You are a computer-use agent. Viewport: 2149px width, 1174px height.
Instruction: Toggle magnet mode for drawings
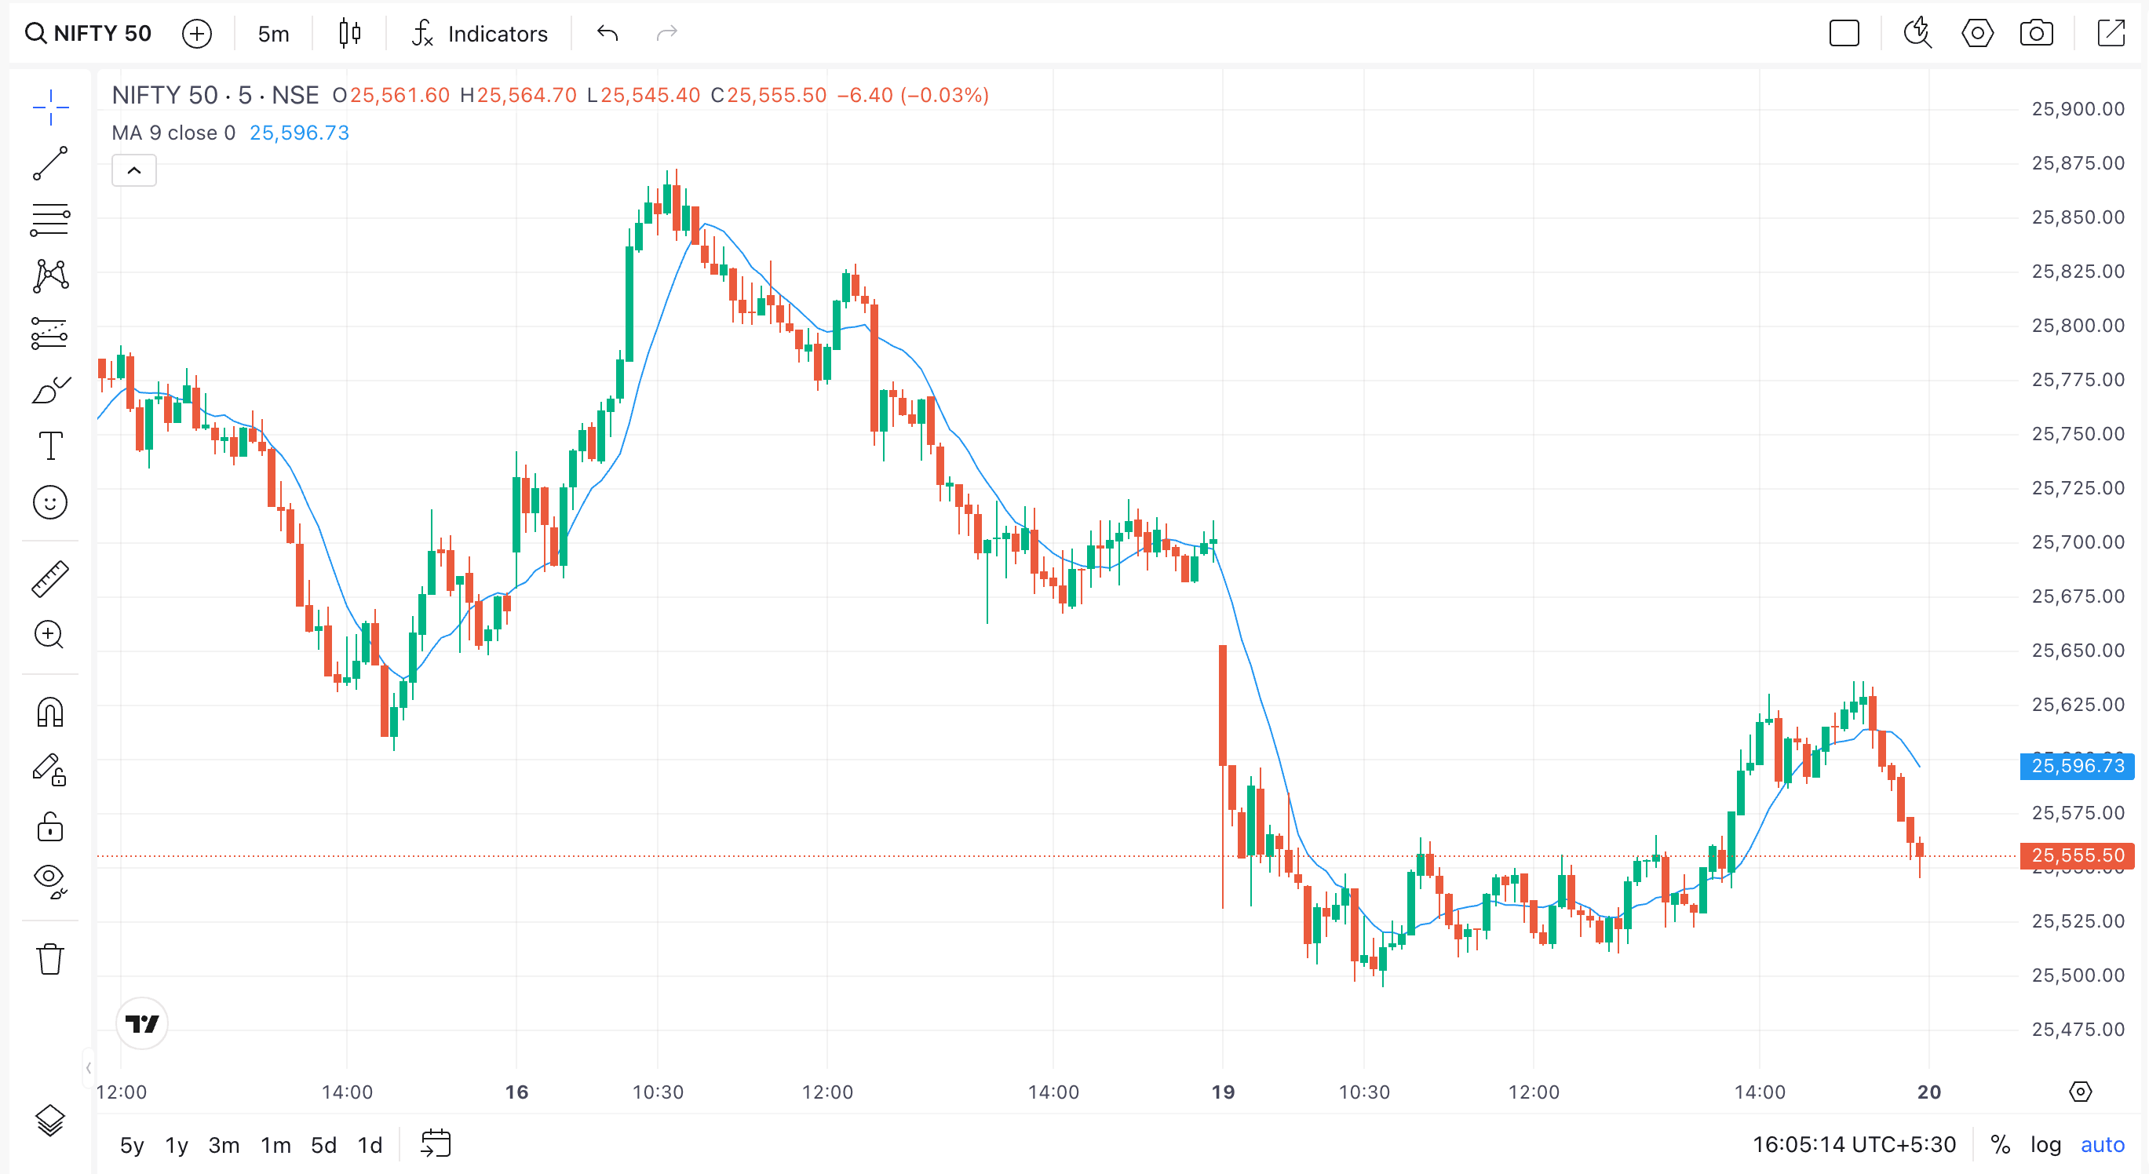coord(50,713)
